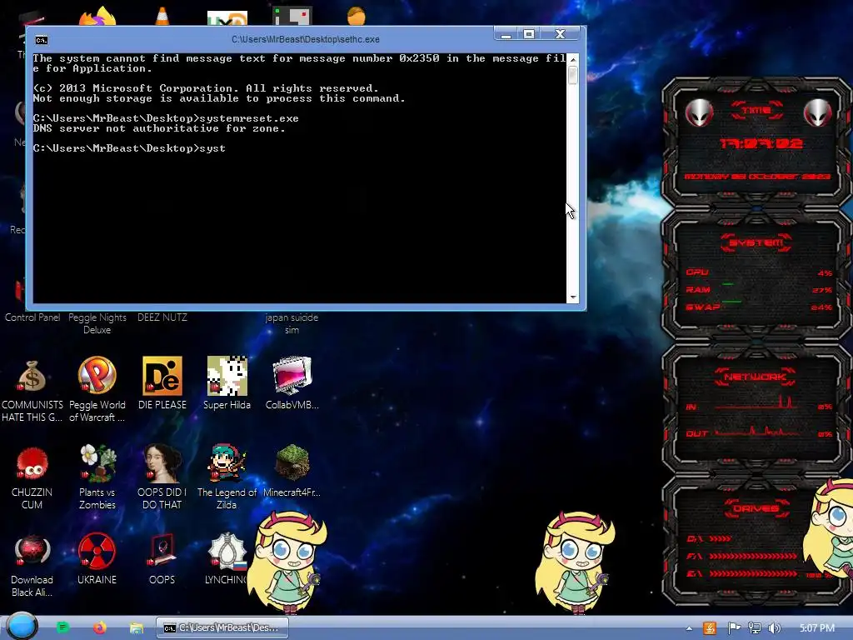Select the Peggle Nights Deluxe label
This screenshot has width=853, height=640.
click(x=97, y=323)
